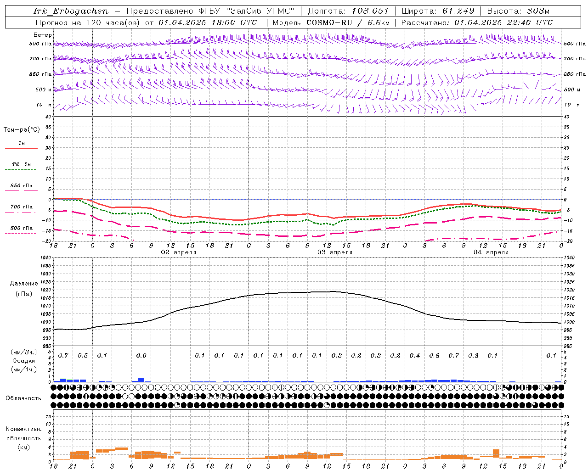The image size is (588, 470).
Task: Click the 04 апреля date label
Action: (x=491, y=252)
